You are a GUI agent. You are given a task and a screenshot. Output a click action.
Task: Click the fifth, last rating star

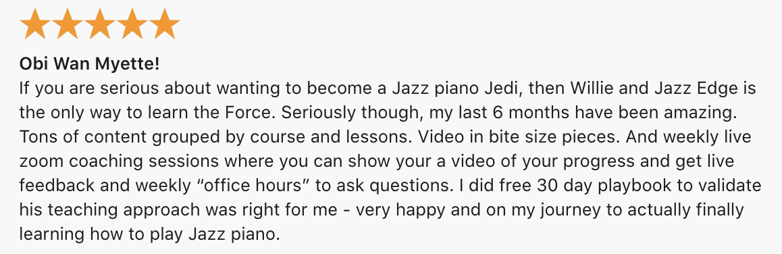(164, 24)
